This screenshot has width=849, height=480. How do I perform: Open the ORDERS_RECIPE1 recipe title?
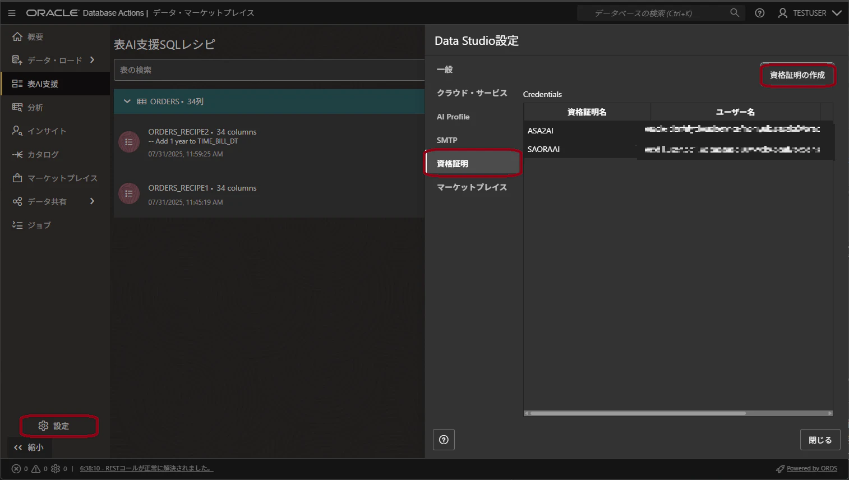pyautogui.click(x=178, y=188)
